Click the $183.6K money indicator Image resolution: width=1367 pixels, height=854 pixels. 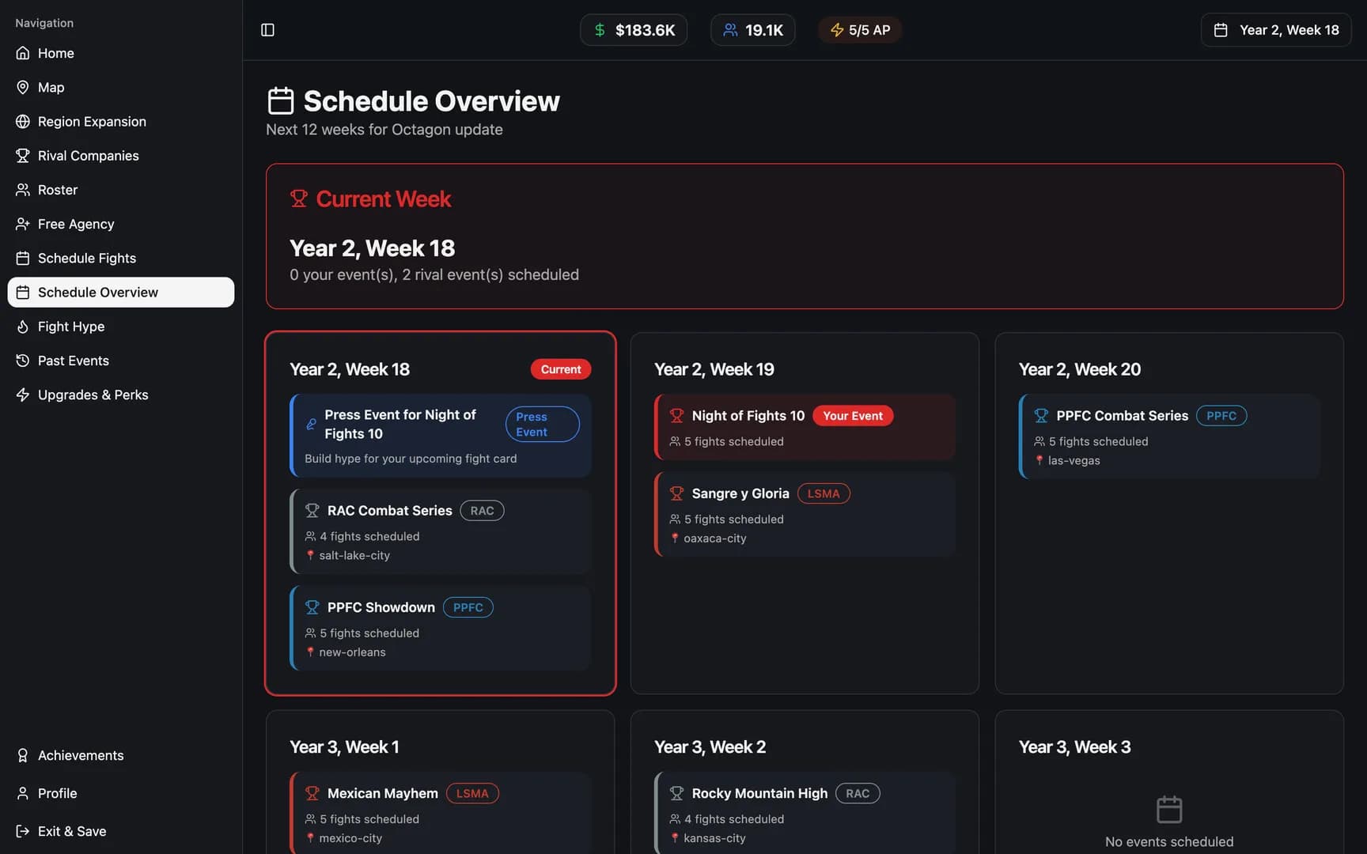[634, 30]
